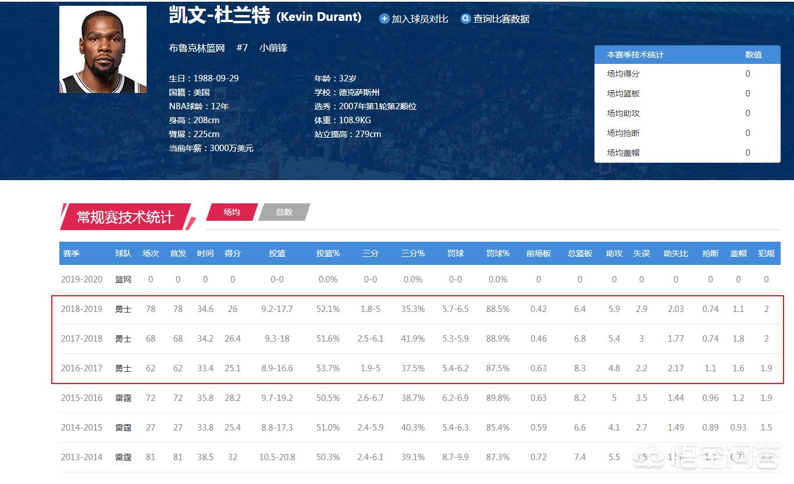Select the 2016-2017 season row label
This screenshot has height=484, width=794.
click(81, 368)
